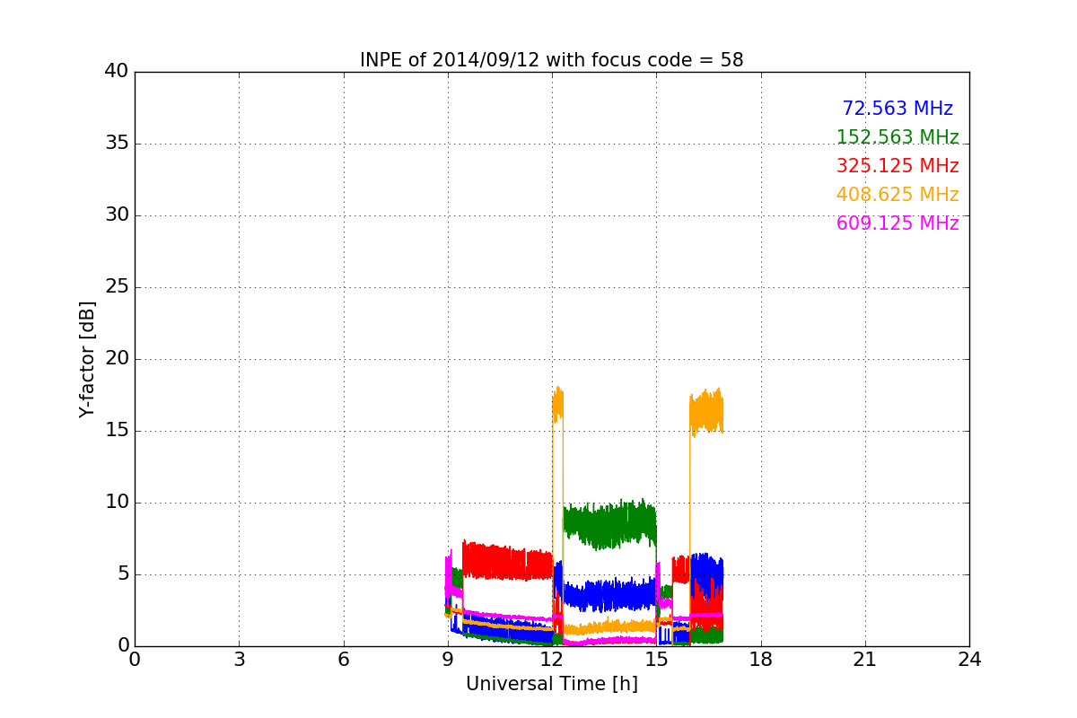The height and width of the screenshot is (718, 1077).
Task: Click the orange 408.625 MHz spike near 12h
Action: (x=557, y=406)
